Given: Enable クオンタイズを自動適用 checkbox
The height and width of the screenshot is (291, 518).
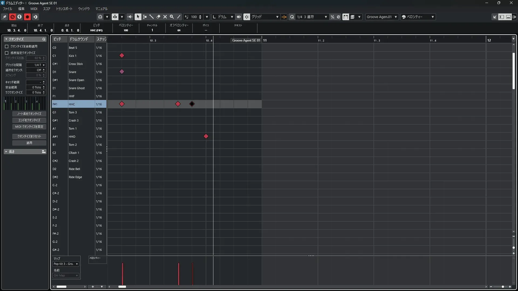Looking at the screenshot, I should [7, 46].
